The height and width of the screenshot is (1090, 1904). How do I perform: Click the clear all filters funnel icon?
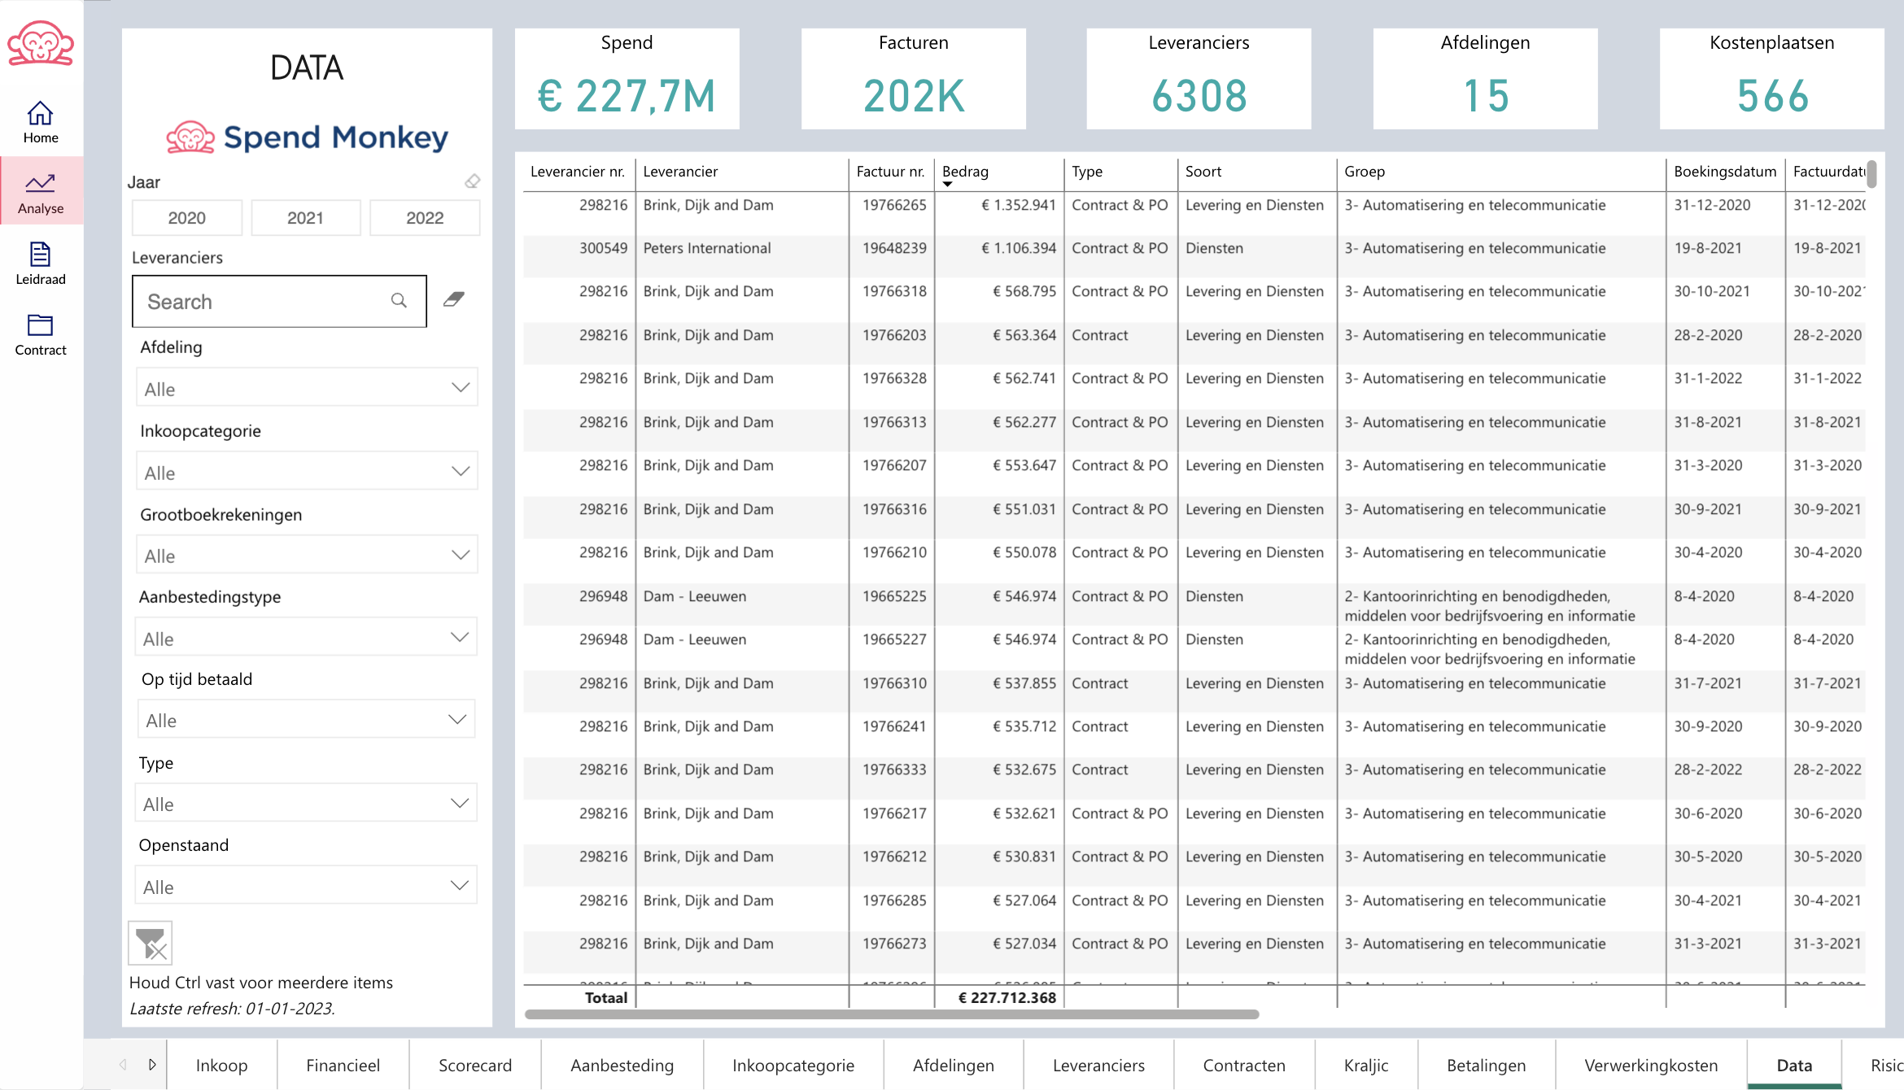tap(151, 944)
